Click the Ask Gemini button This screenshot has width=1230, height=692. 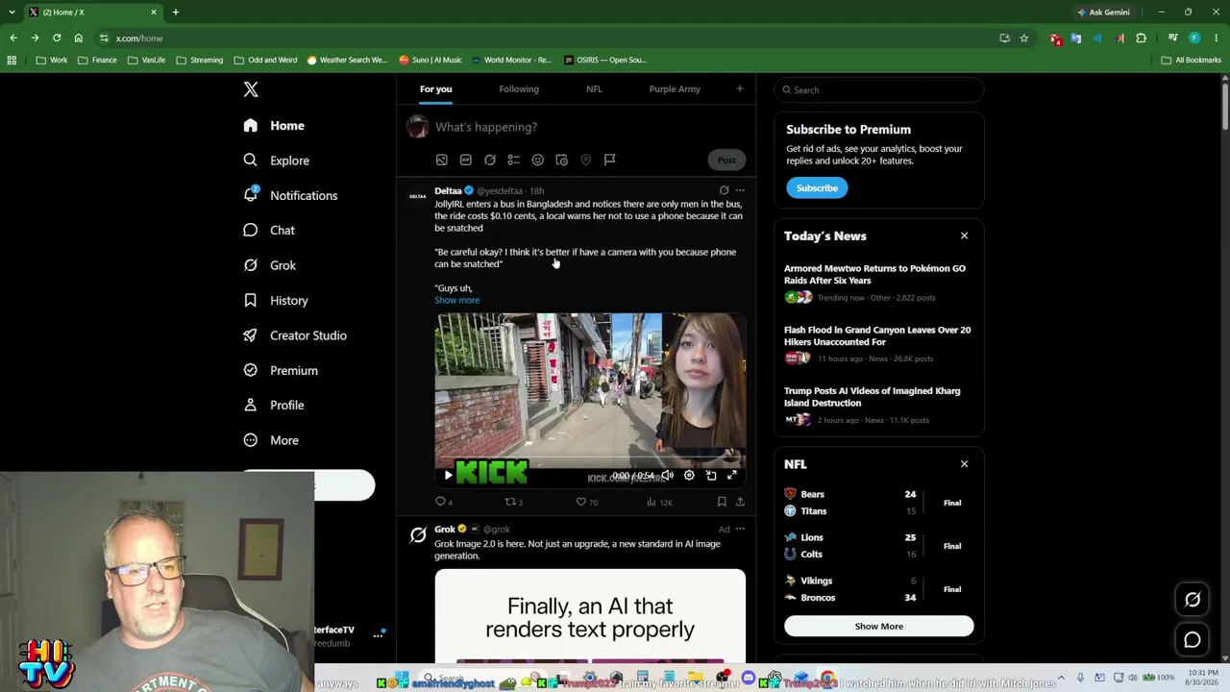click(1103, 12)
